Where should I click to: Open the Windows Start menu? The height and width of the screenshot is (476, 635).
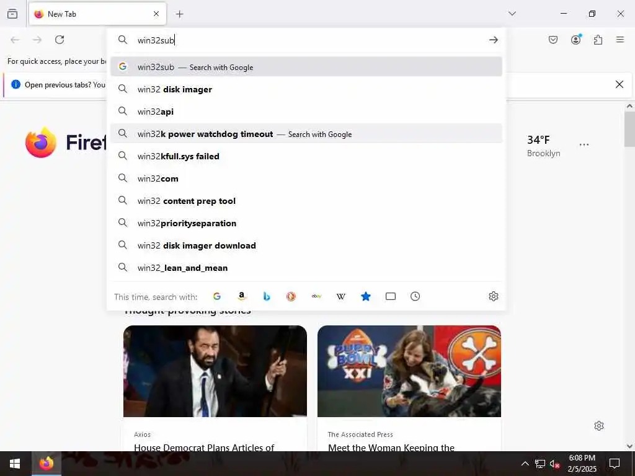click(15, 464)
